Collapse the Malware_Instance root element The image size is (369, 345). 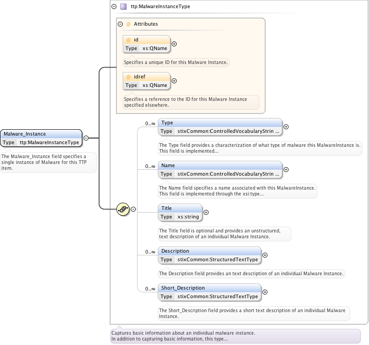(x=86, y=138)
